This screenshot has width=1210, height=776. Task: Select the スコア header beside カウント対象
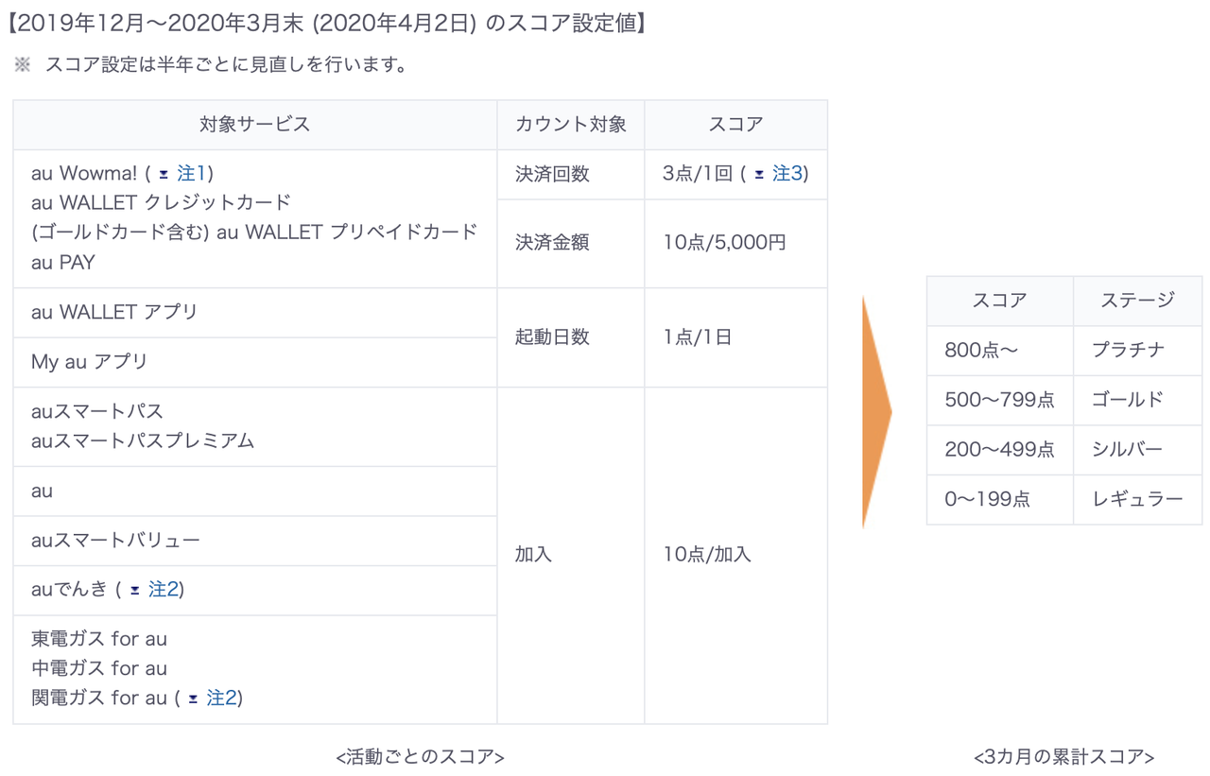(735, 125)
